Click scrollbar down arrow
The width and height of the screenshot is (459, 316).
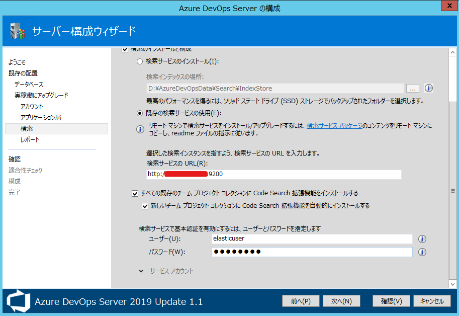tap(452, 284)
